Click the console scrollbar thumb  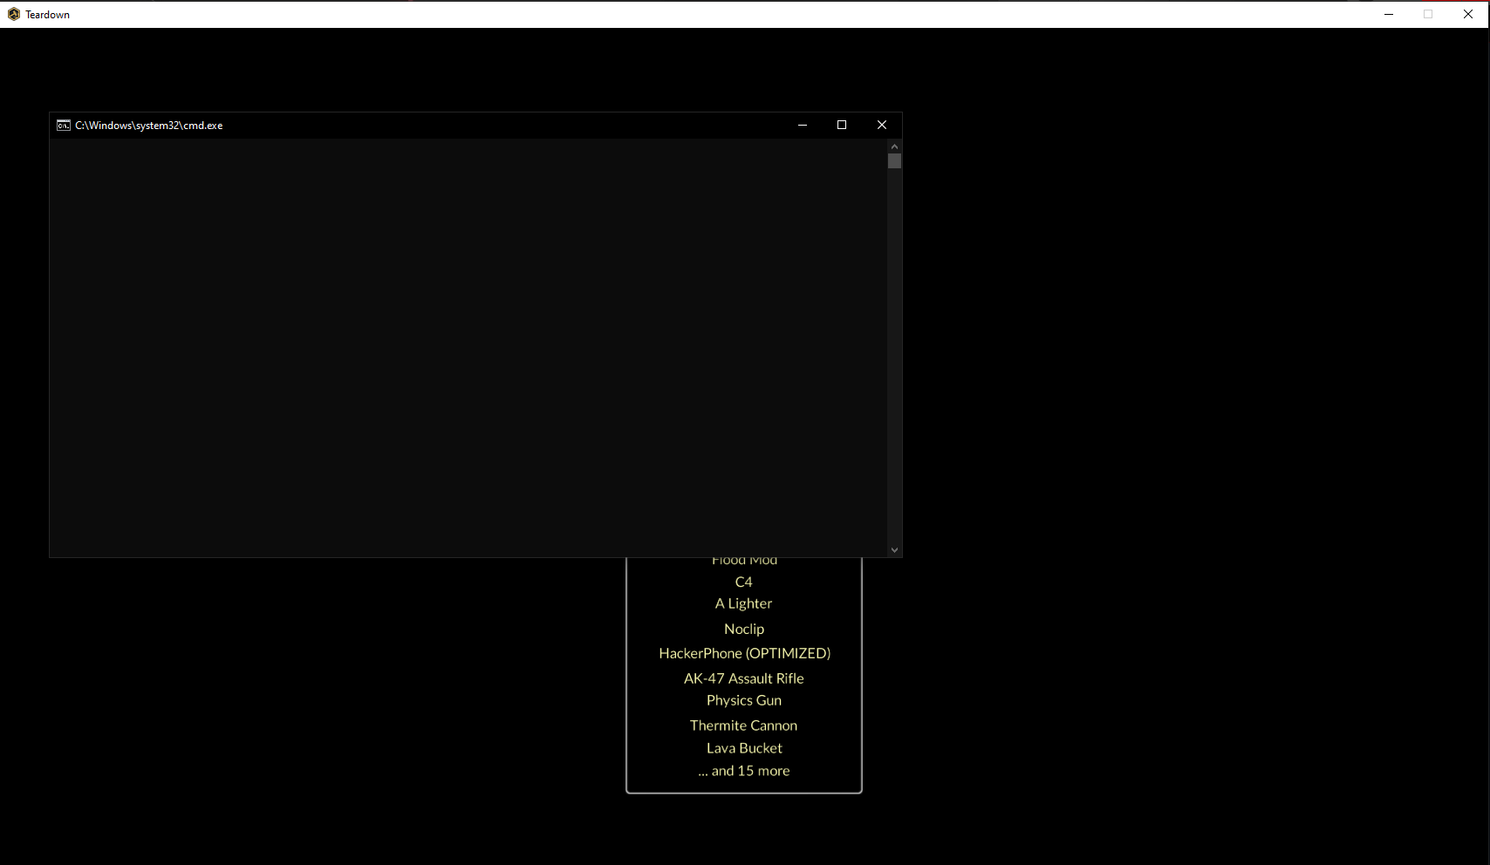pyautogui.click(x=894, y=160)
